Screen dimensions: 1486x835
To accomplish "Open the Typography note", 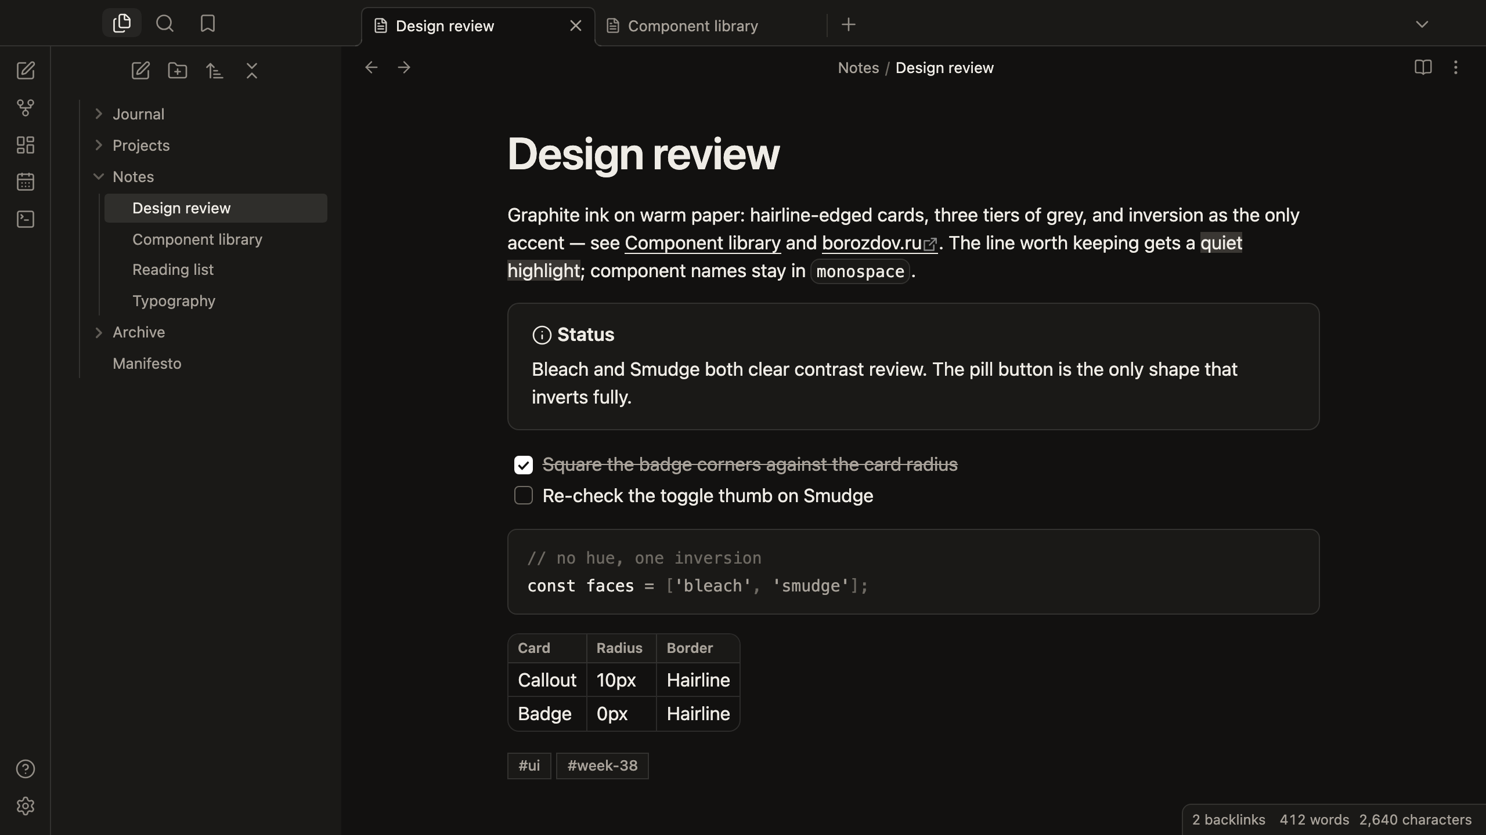I will (216, 301).
